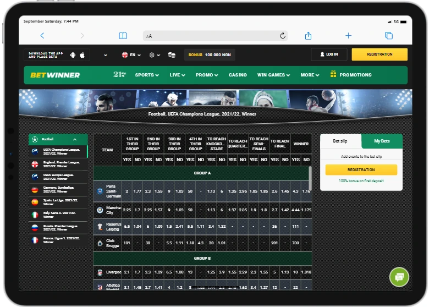
Task: Click the Log In button
Action: [x=329, y=54]
